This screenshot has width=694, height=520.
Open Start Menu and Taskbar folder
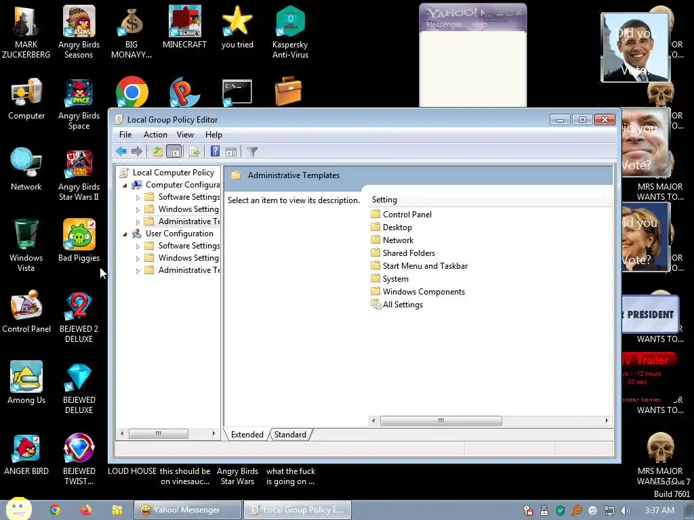[x=425, y=265]
